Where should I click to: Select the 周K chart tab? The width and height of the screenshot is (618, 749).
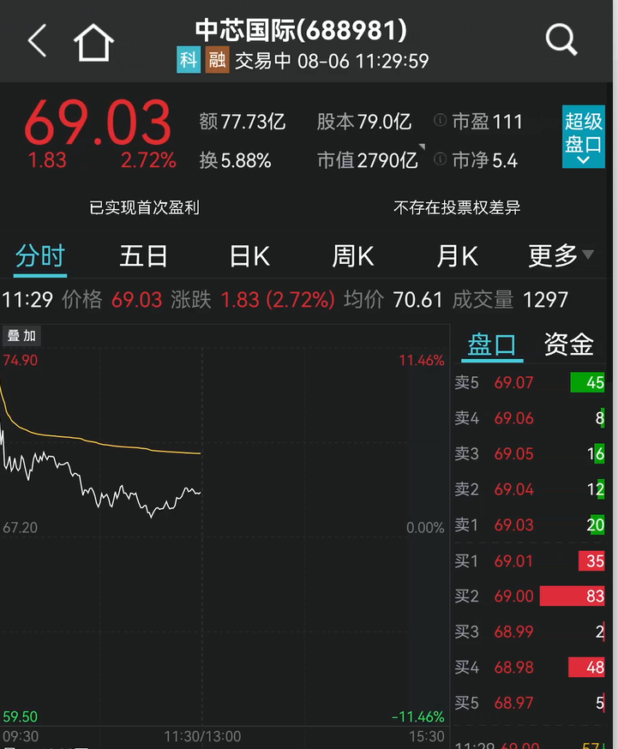pos(352,255)
